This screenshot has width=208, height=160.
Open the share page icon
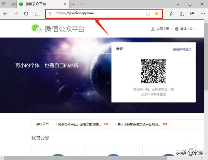(x=192, y=14)
